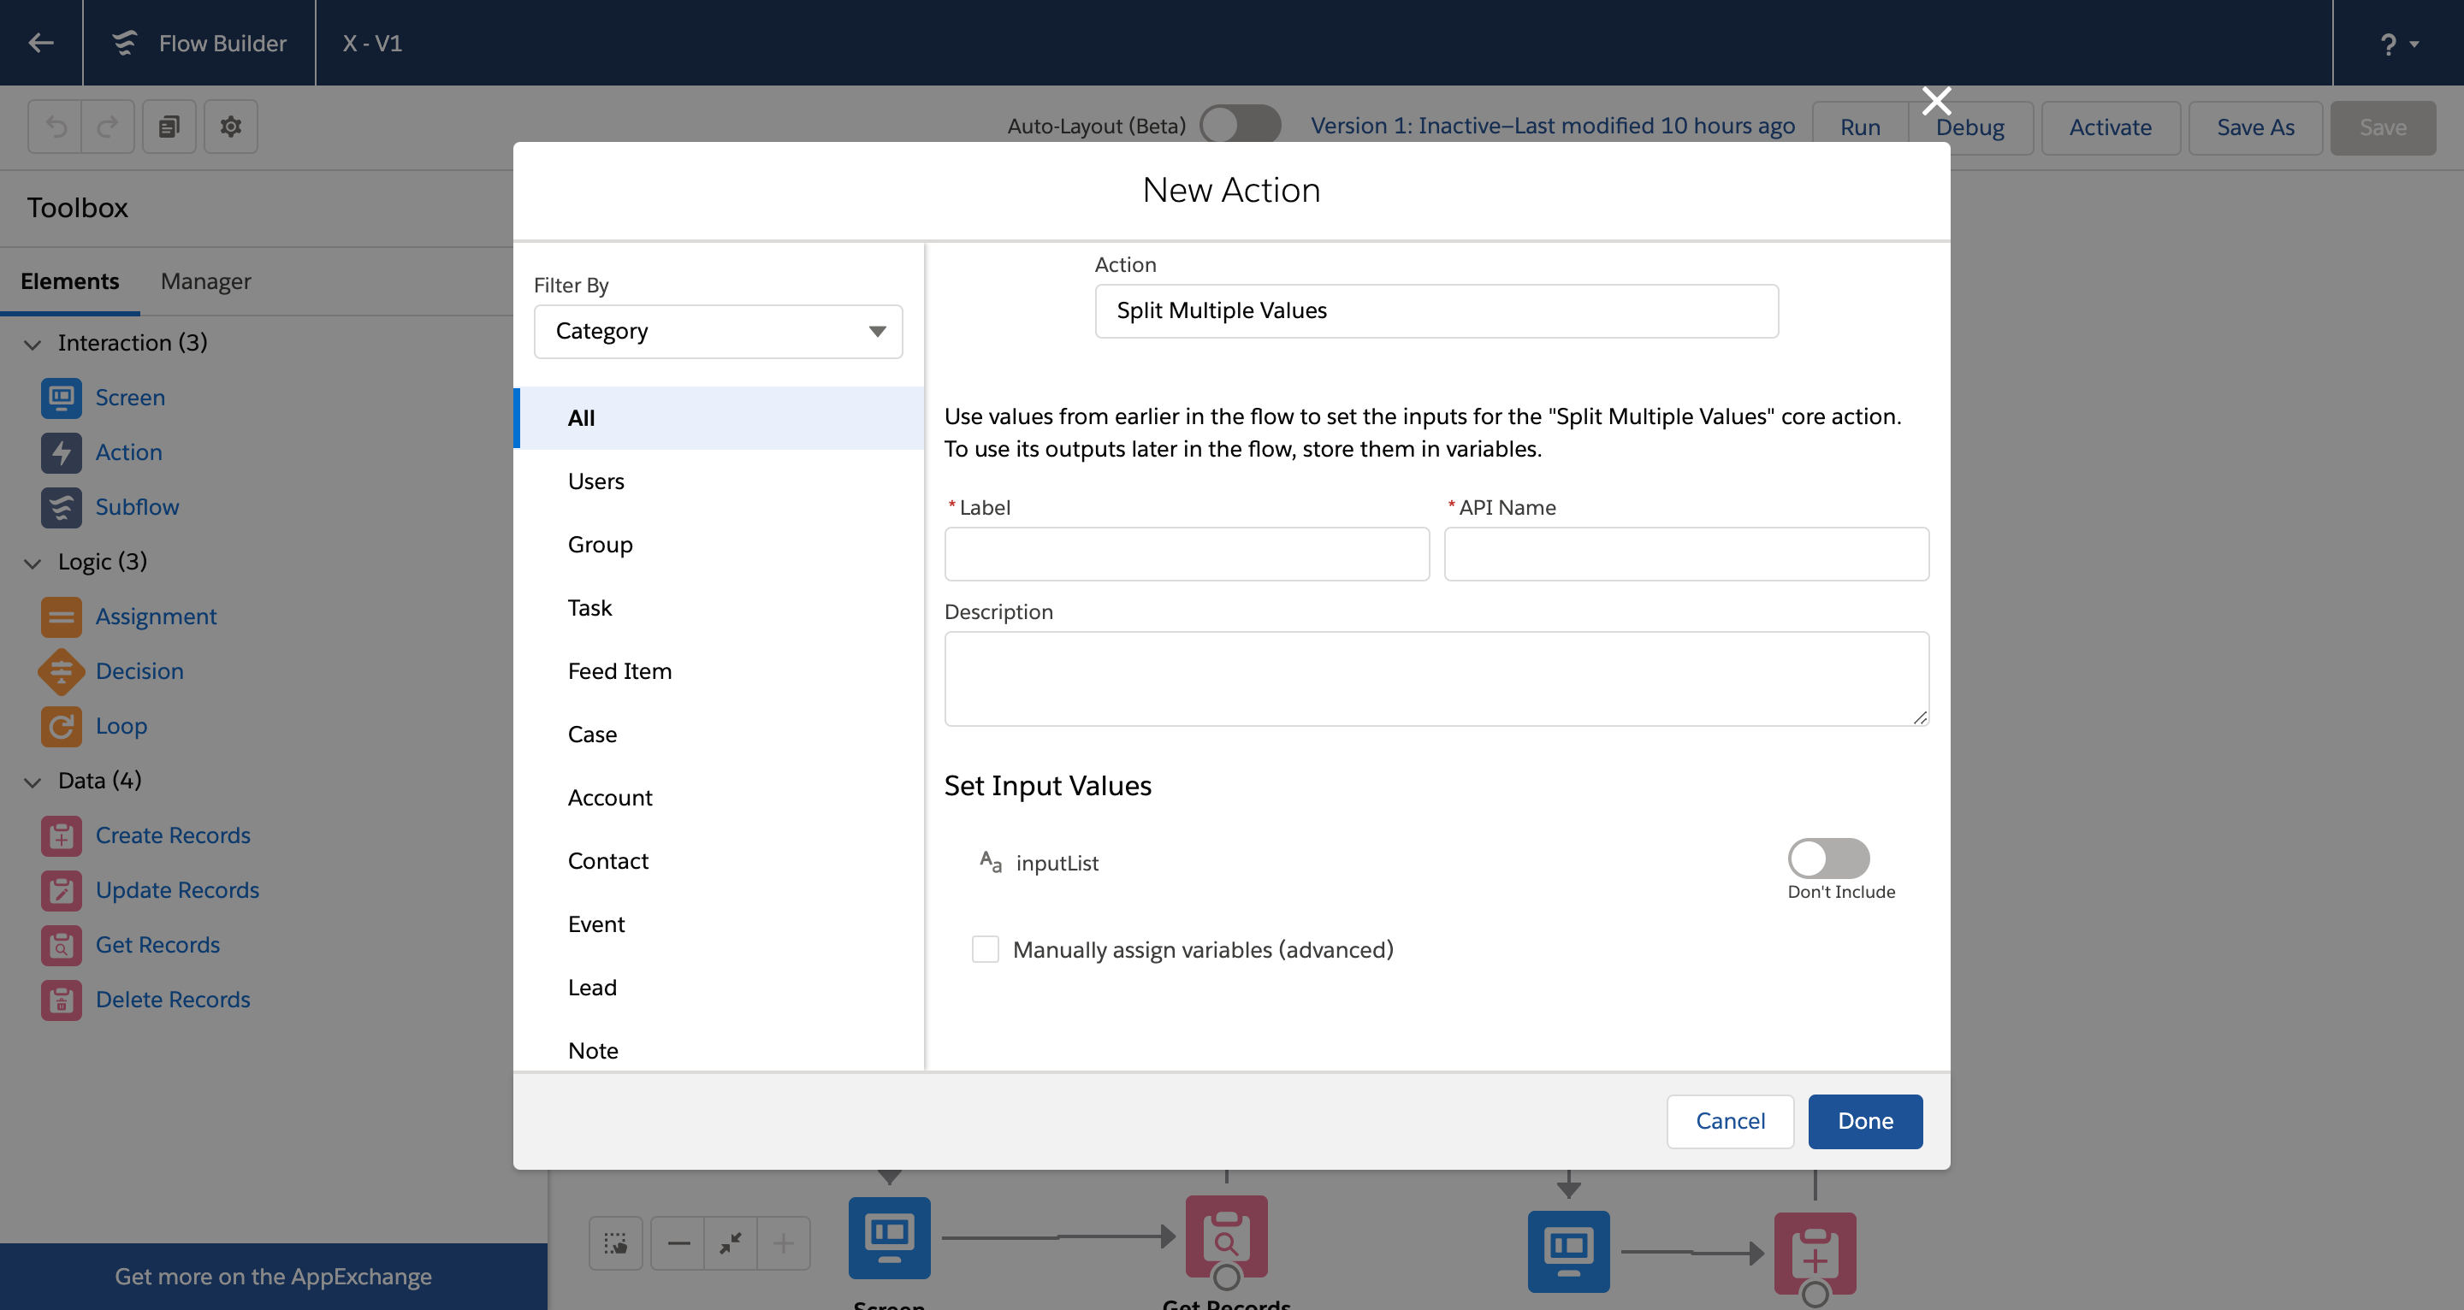
Task: Click the API Name input field
Action: click(1686, 553)
